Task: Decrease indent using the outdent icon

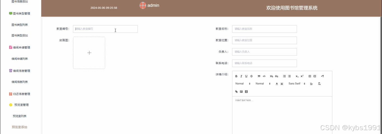Action: coord(310,76)
